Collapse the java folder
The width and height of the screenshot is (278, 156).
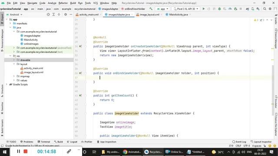tap(10, 27)
